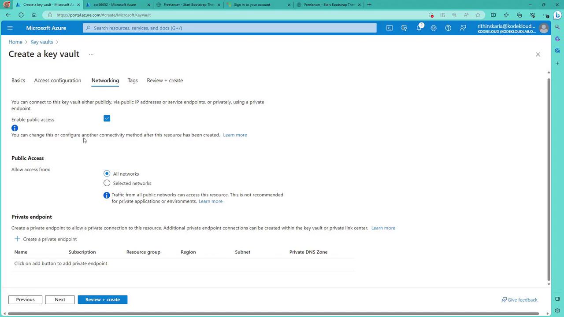
Task: Click the Previous button
Action: pyautogui.click(x=25, y=300)
